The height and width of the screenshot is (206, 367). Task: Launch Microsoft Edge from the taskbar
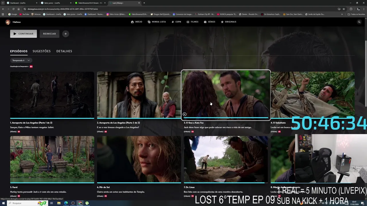click(66, 203)
